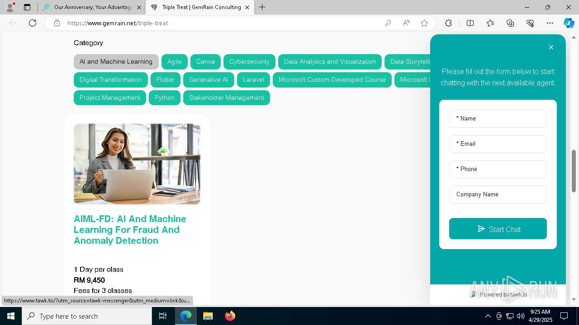
Task: Filter by Canva category
Action: [205, 62]
